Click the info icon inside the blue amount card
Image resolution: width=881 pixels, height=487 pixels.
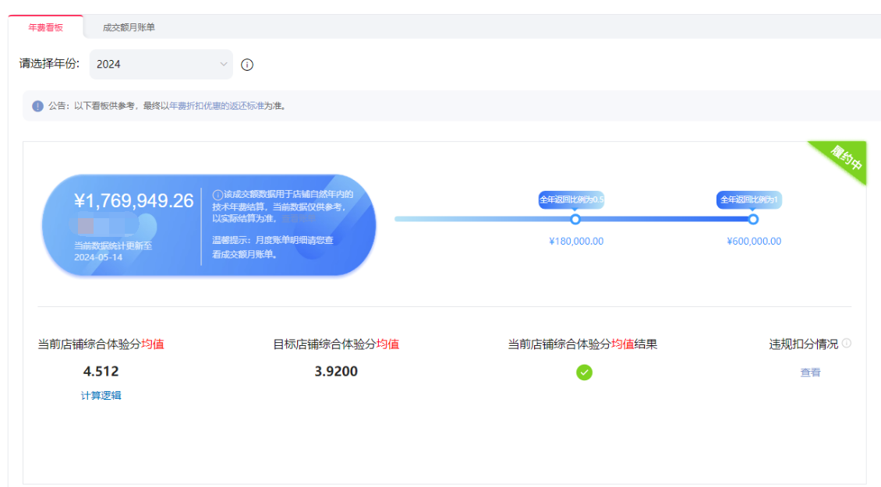(x=218, y=194)
